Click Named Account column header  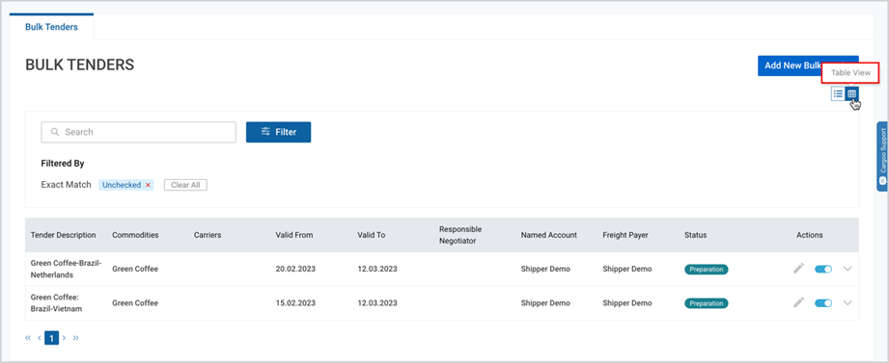549,235
